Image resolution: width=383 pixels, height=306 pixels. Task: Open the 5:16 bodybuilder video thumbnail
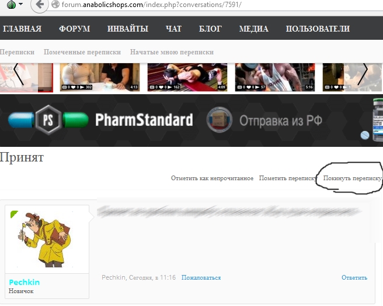275,77
